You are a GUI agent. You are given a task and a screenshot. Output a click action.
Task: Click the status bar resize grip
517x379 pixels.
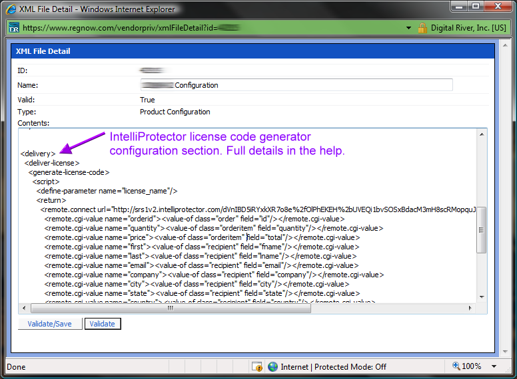[x=508, y=370]
